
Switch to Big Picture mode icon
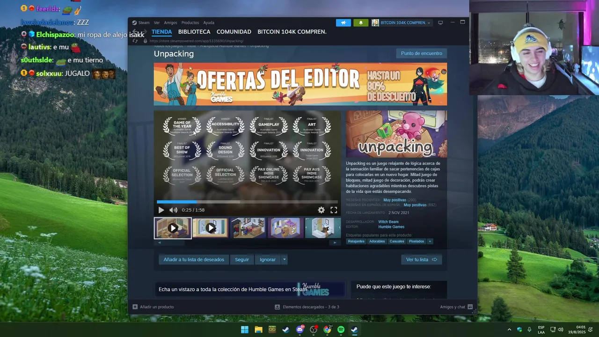[x=440, y=22]
